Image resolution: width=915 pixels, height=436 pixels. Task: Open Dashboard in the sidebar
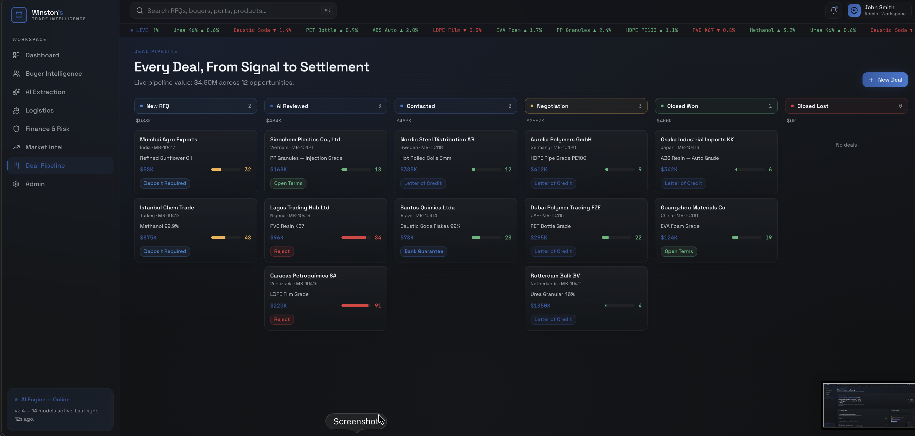[60, 55]
